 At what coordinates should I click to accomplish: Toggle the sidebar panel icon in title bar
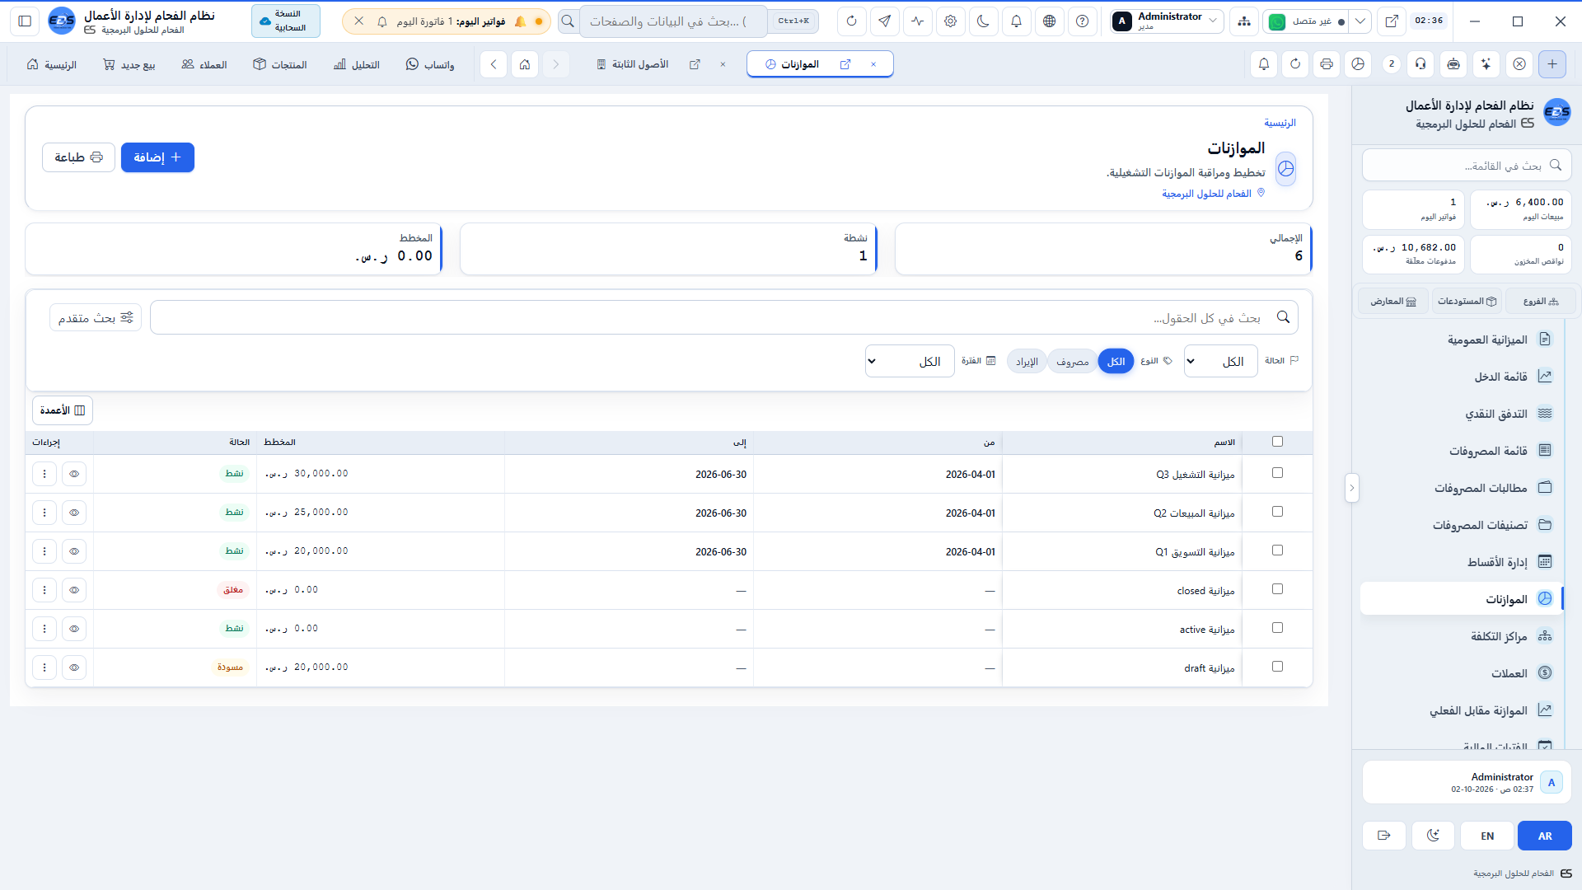point(25,21)
